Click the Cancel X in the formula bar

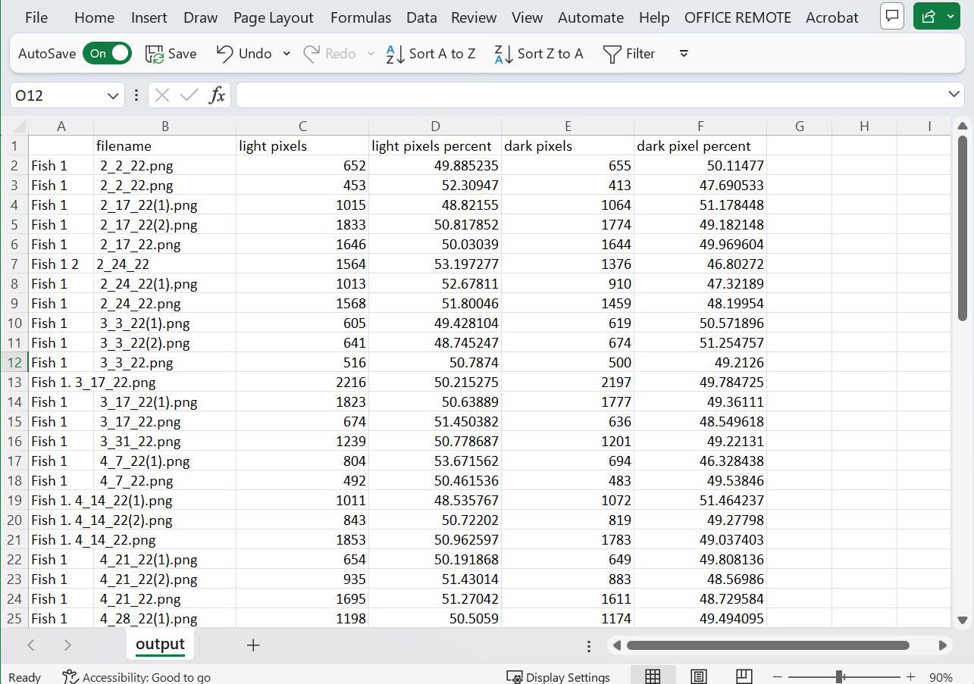click(x=161, y=94)
